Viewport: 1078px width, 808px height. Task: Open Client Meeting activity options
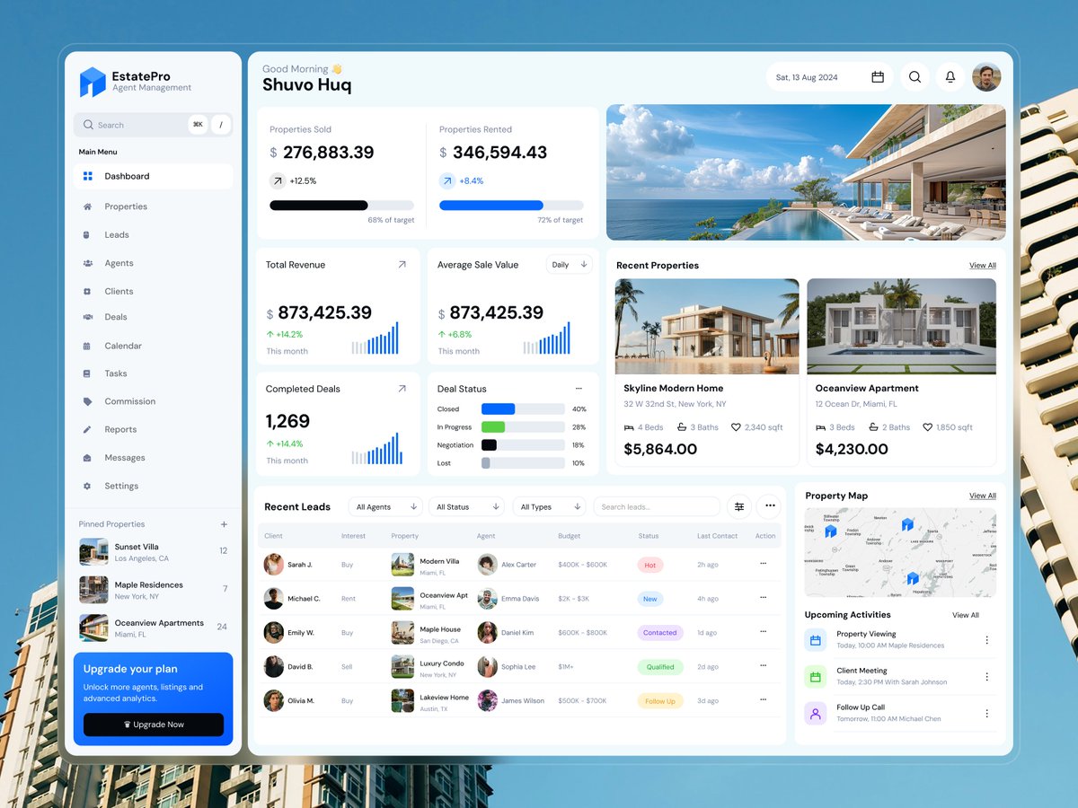(x=986, y=677)
